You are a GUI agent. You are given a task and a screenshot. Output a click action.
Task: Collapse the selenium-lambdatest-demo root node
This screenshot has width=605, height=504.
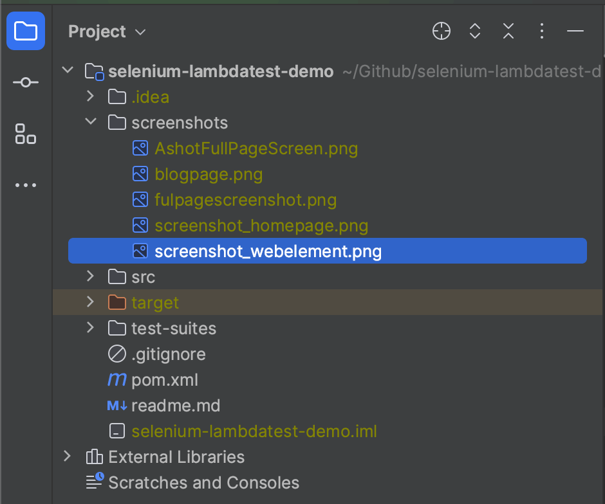pos(68,71)
